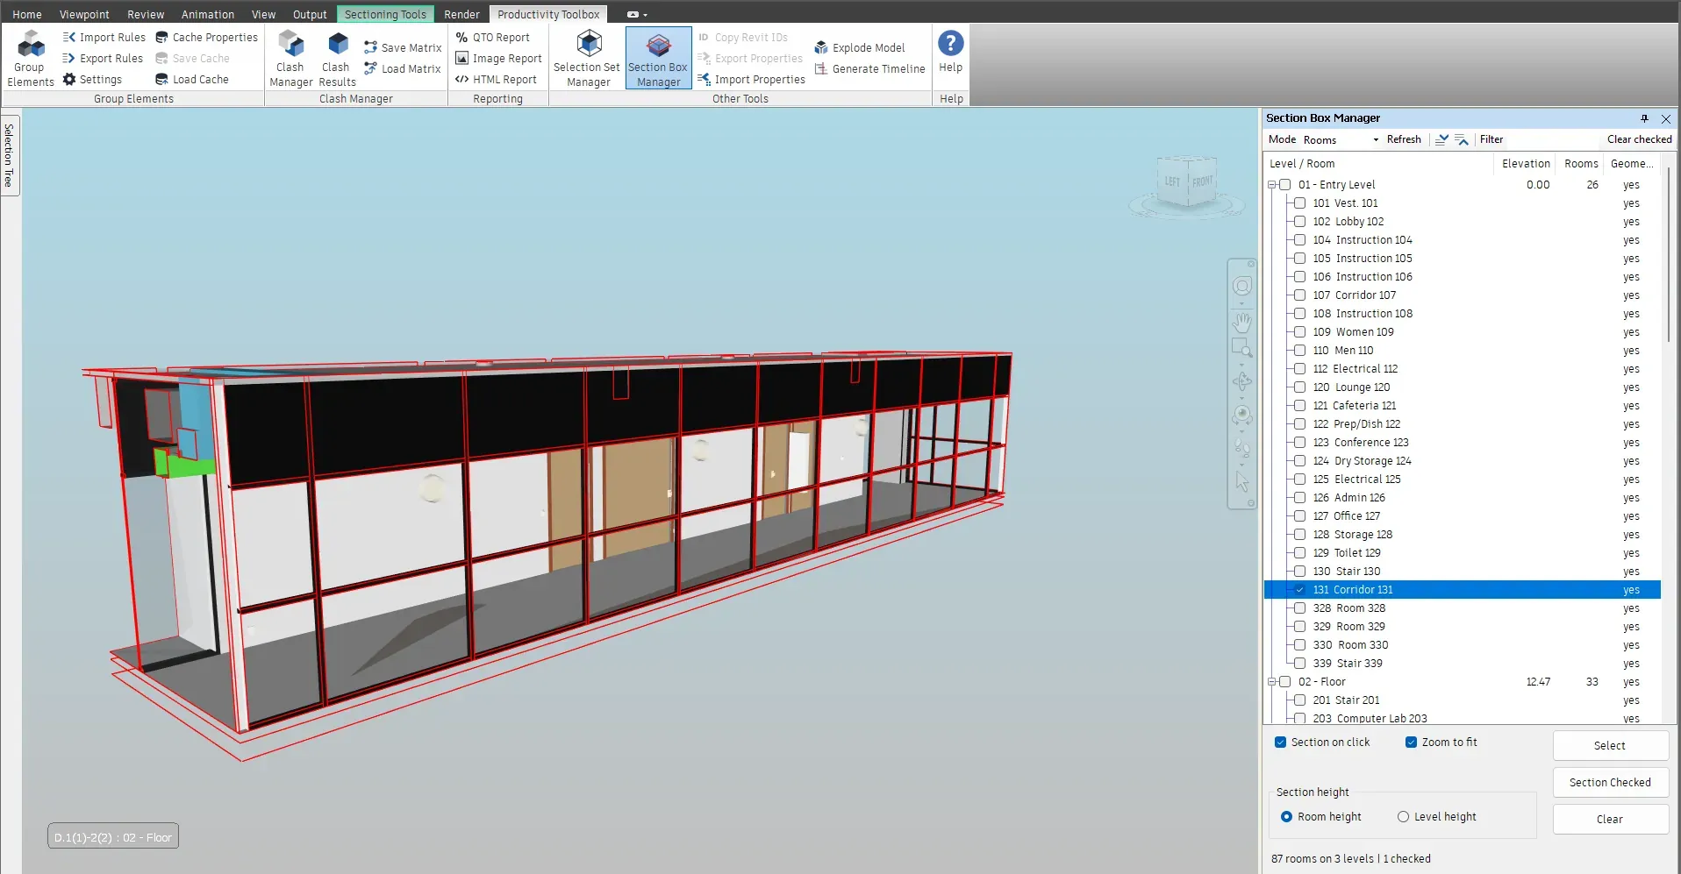
Task: Open the Clash Manager
Action: [290, 58]
